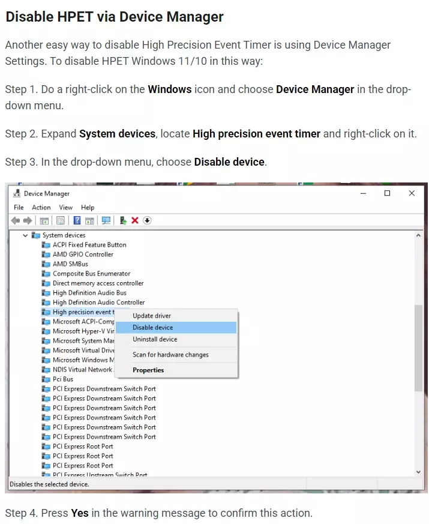
Task: Open the View menu
Action: pyautogui.click(x=66, y=208)
